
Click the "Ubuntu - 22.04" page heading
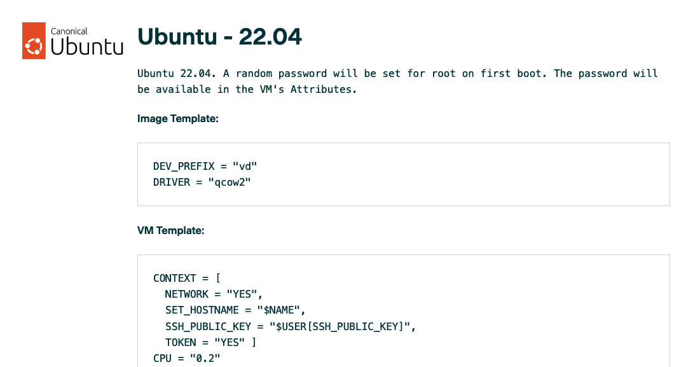(x=219, y=37)
